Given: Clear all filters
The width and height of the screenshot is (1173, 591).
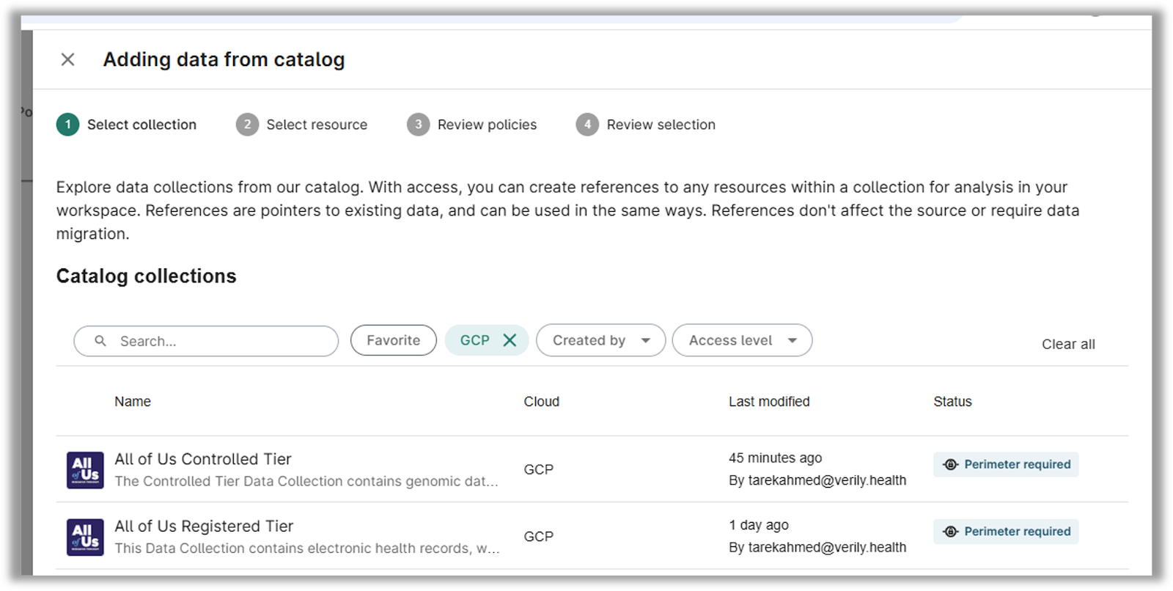Looking at the screenshot, I should click(1068, 344).
